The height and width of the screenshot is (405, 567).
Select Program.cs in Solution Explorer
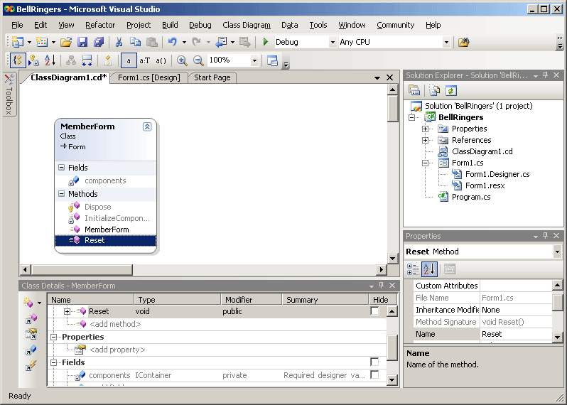point(470,197)
